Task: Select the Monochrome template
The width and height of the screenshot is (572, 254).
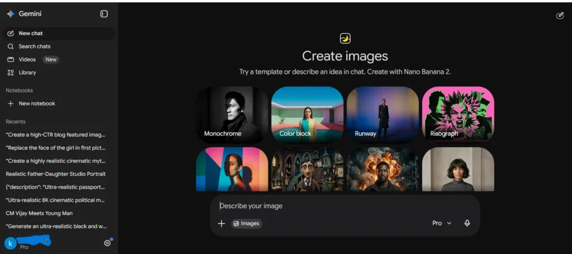Action: click(232, 115)
